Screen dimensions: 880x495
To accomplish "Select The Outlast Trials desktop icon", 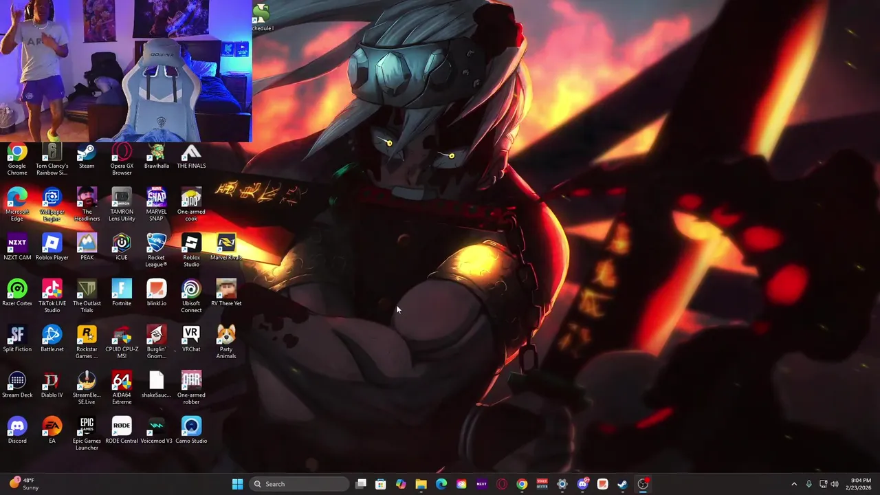I will click(87, 296).
